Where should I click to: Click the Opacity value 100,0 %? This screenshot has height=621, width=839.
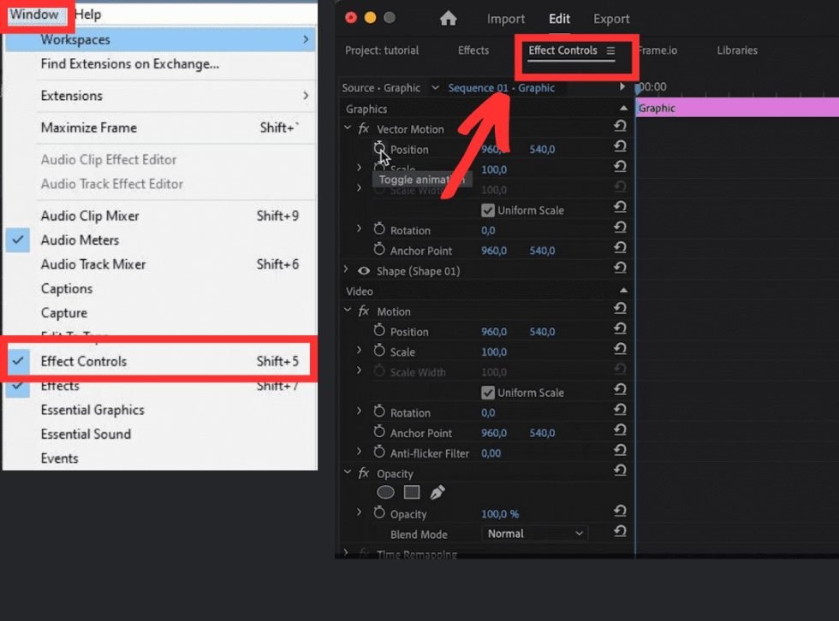point(500,514)
